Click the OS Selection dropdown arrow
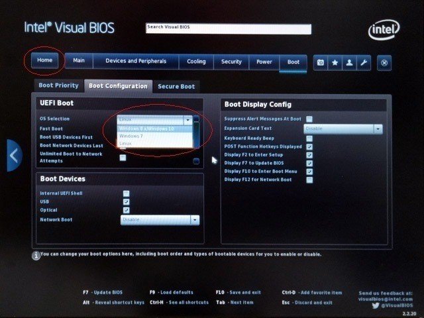This screenshot has height=318, width=424. (x=188, y=120)
